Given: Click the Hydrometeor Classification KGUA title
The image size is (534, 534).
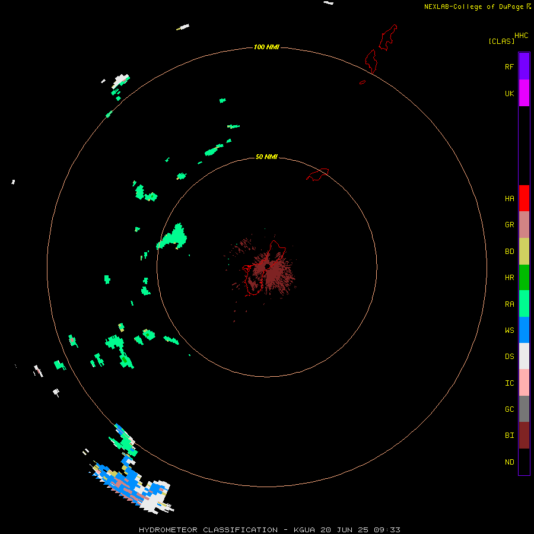Looking at the screenshot, I should [269, 530].
